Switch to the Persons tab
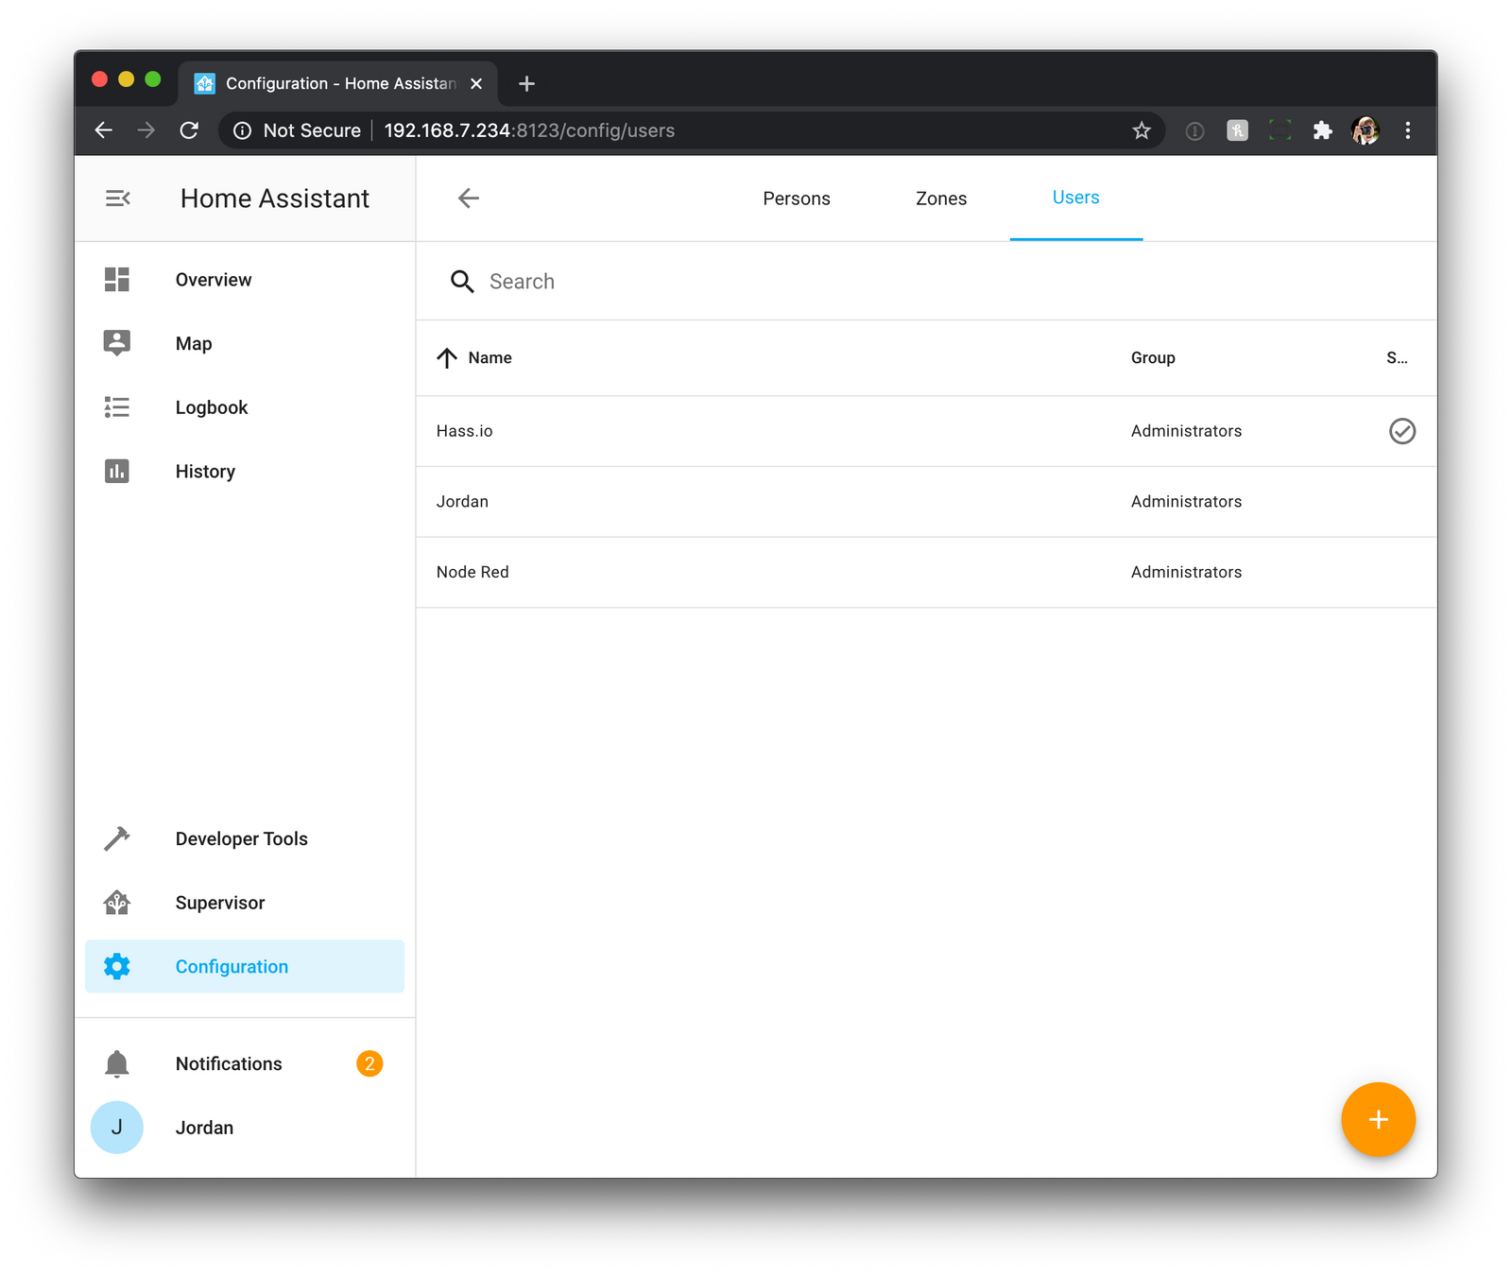1512x1277 pixels. pyautogui.click(x=796, y=198)
